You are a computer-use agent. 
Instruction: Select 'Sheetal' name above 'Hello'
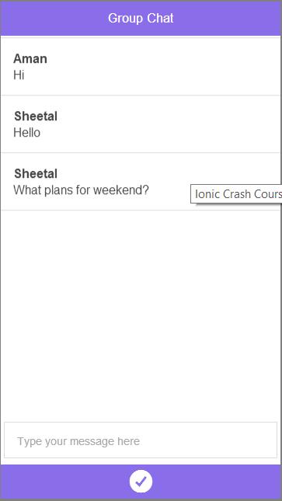pos(36,117)
